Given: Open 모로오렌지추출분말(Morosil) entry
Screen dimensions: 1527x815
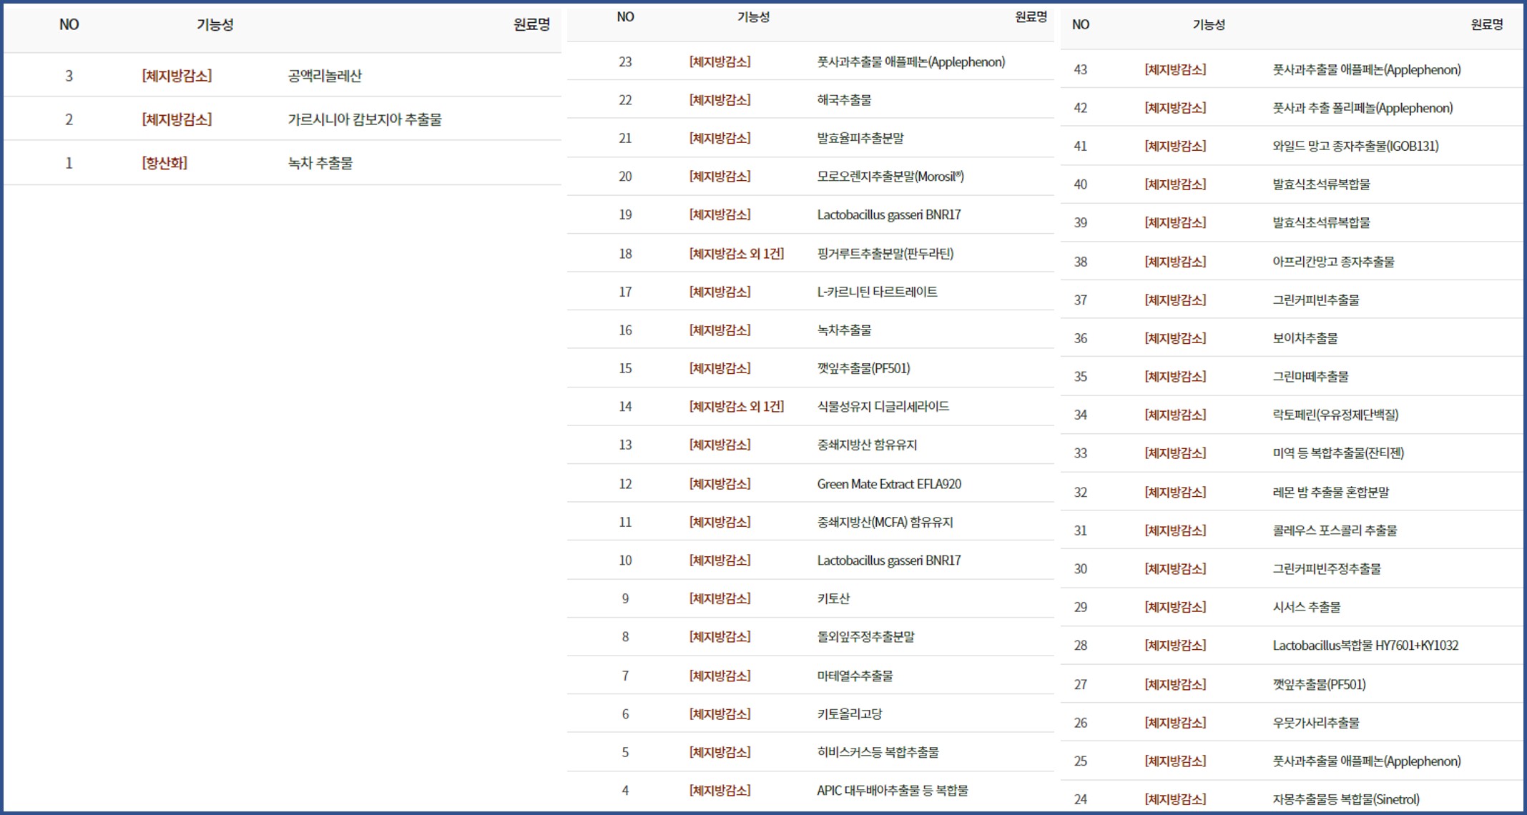Looking at the screenshot, I should click(890, 177).
